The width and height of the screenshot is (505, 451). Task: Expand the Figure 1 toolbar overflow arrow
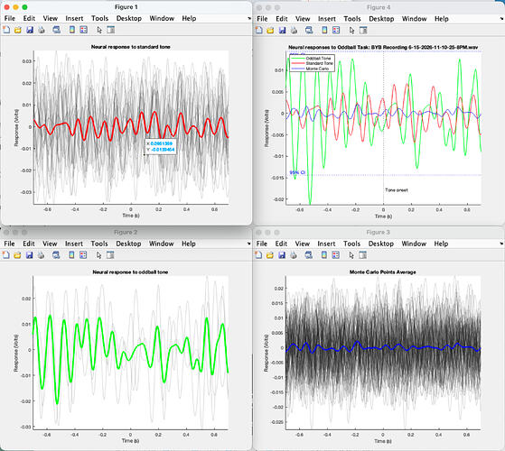(x=249, y=19)
